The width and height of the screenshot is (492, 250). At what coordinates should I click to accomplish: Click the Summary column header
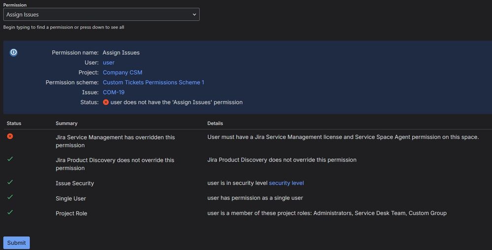[66, 123]
